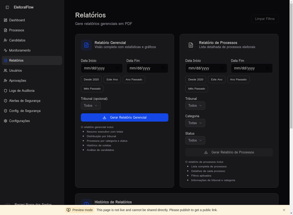Select Ano Passado preset in Relatório Gerencial
Image resolution: width=293 pixels, height=215 pixels.
click(x=134, y=80)
